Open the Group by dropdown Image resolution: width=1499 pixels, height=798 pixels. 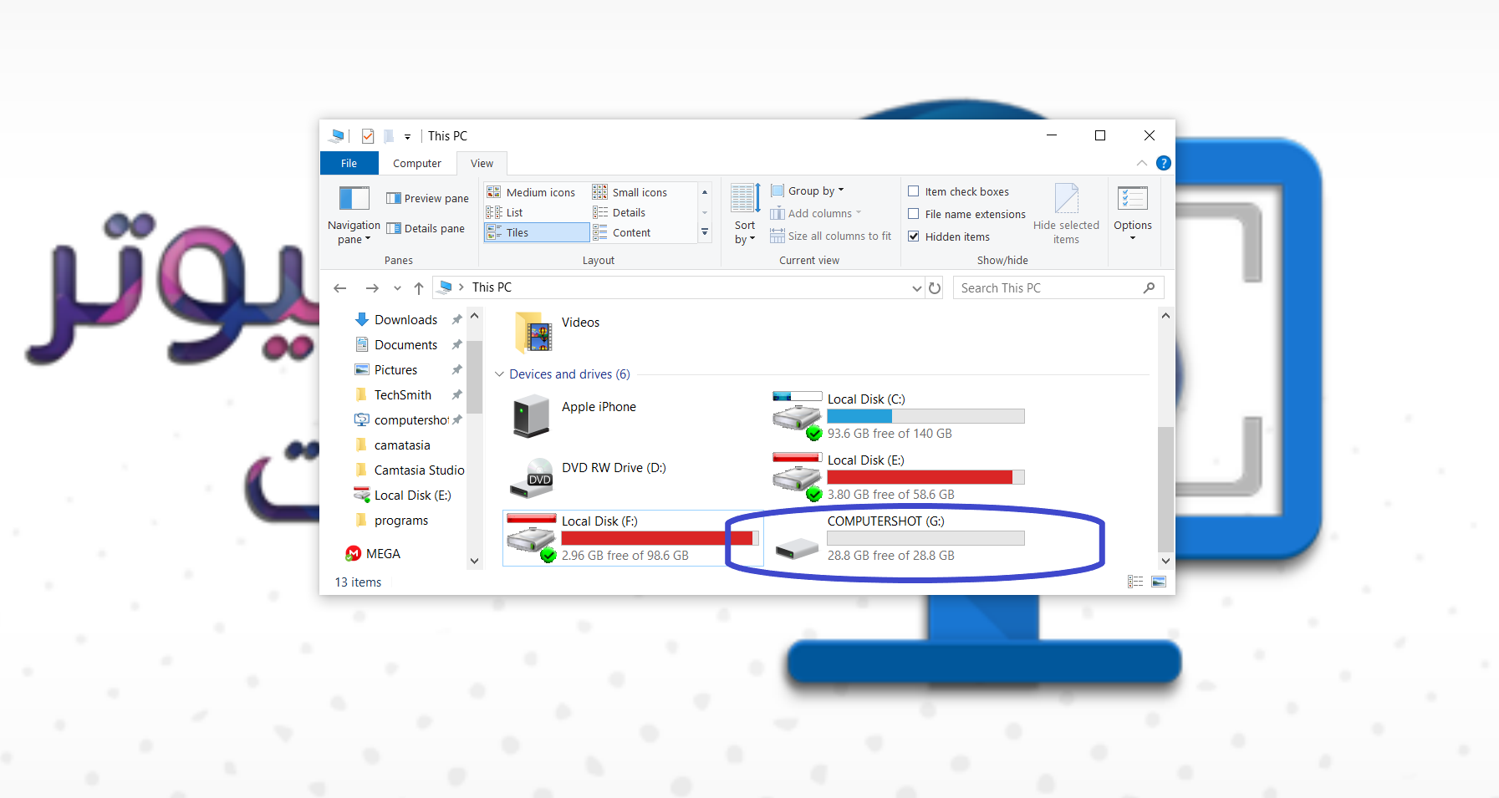point(808,191)
